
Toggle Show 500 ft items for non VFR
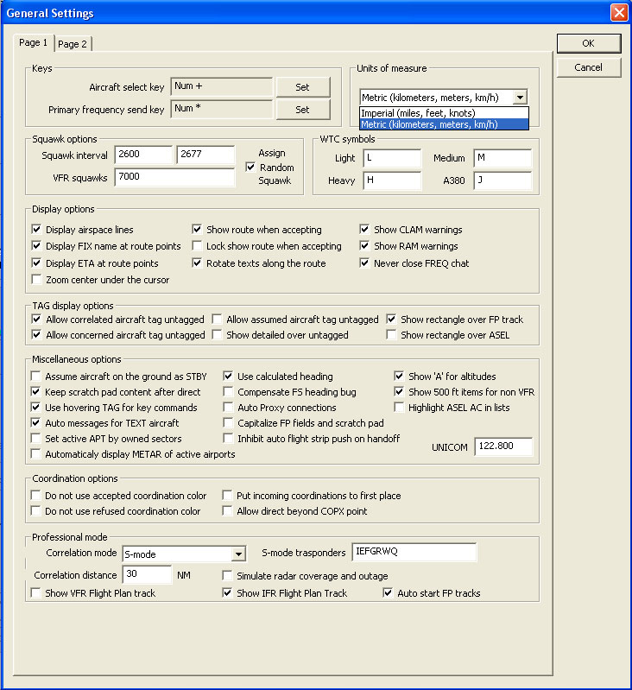pyautogui.click(x=400, y=392)
